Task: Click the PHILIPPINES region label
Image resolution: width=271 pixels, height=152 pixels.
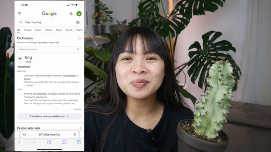Action: 24,67
